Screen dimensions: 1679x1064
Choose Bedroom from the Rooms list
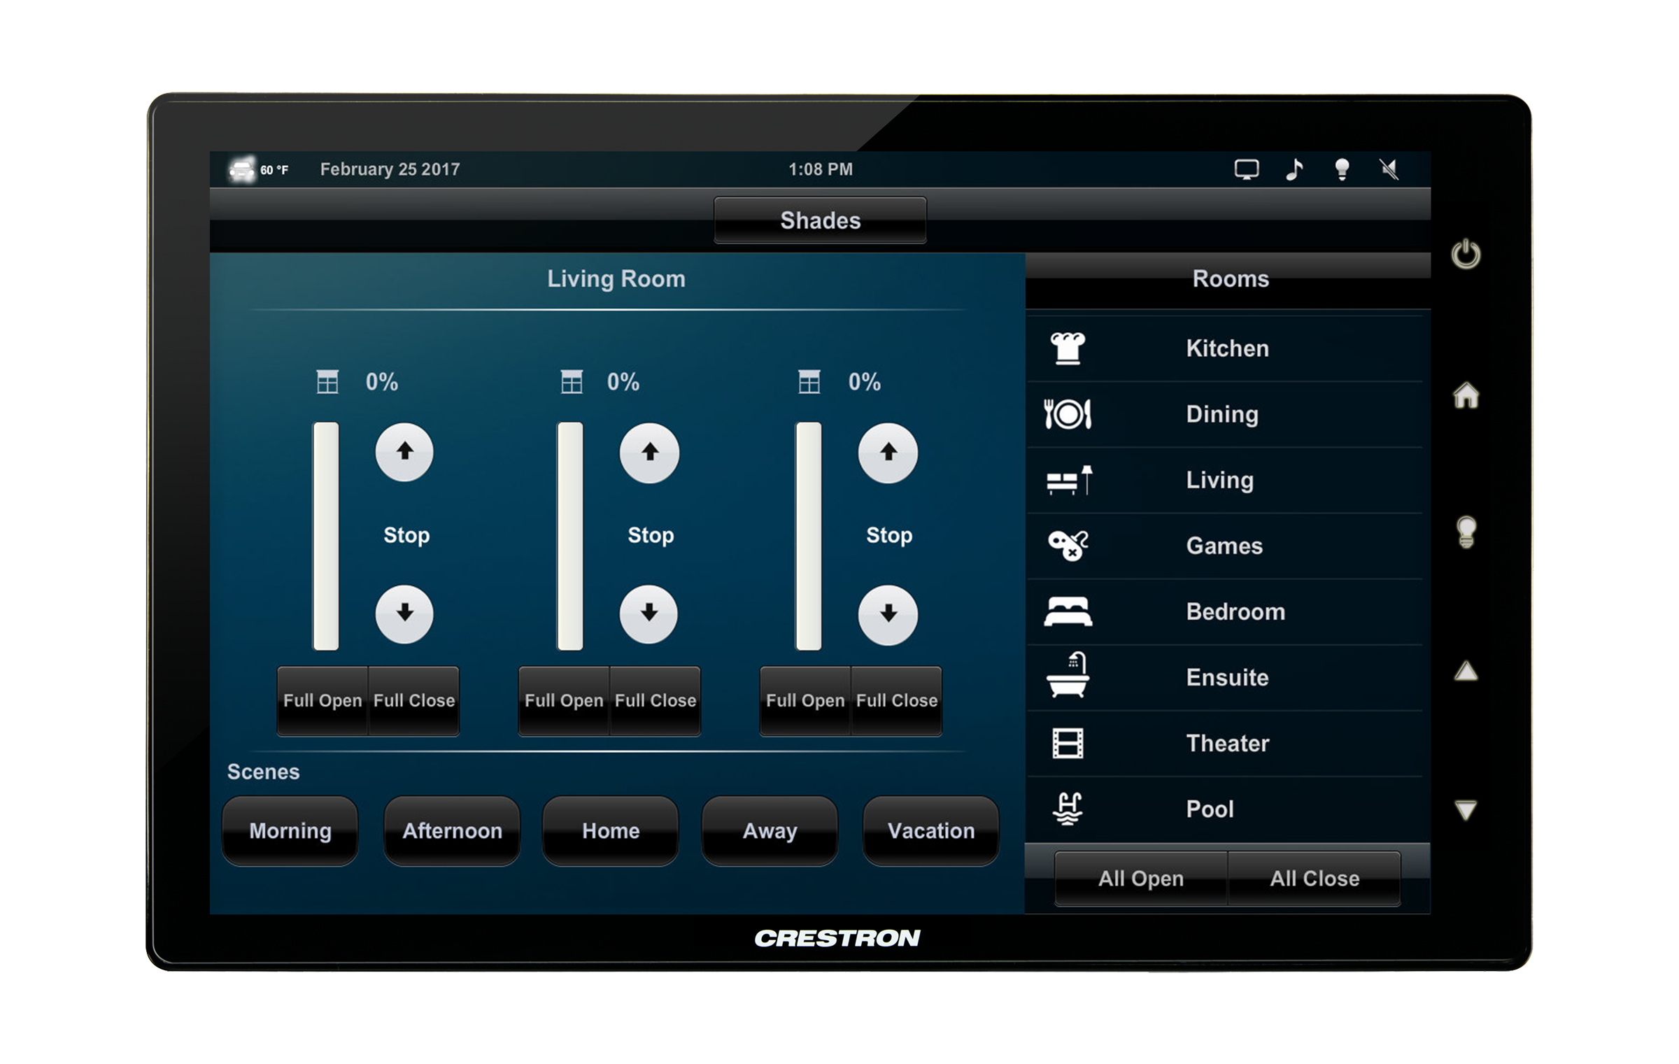[x=1235, y=611]
